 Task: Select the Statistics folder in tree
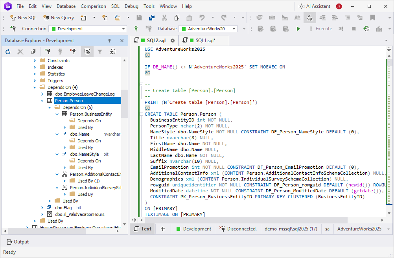tap(56, 74)
